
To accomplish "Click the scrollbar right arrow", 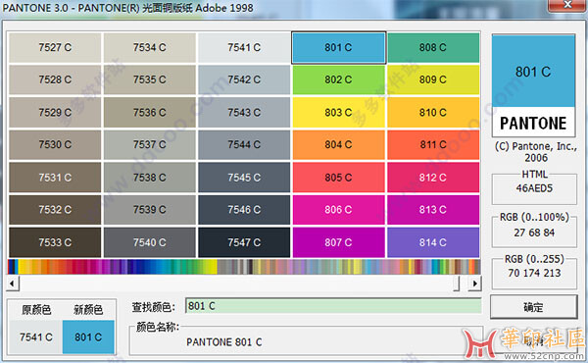I will coord(474,284).
